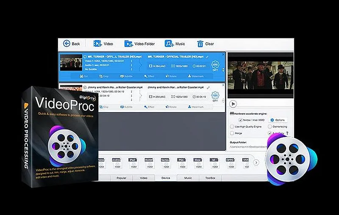The image size is (339, 215).
Task: Open Crop tool for Roller Coaster video
Action: pos(104,107)
